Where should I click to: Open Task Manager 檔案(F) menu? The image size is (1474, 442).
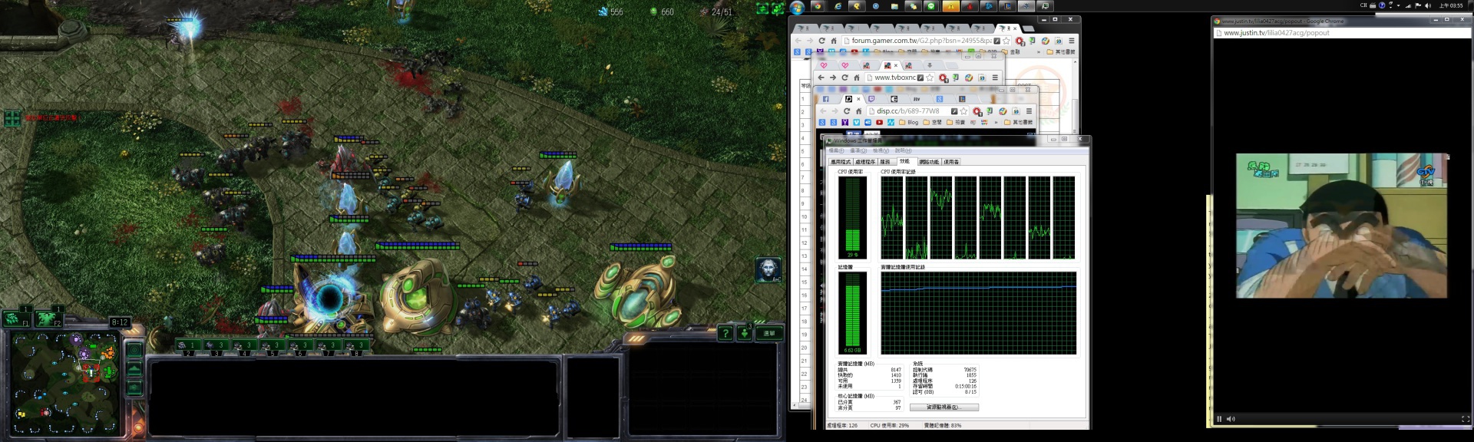[x=836, y=150]
